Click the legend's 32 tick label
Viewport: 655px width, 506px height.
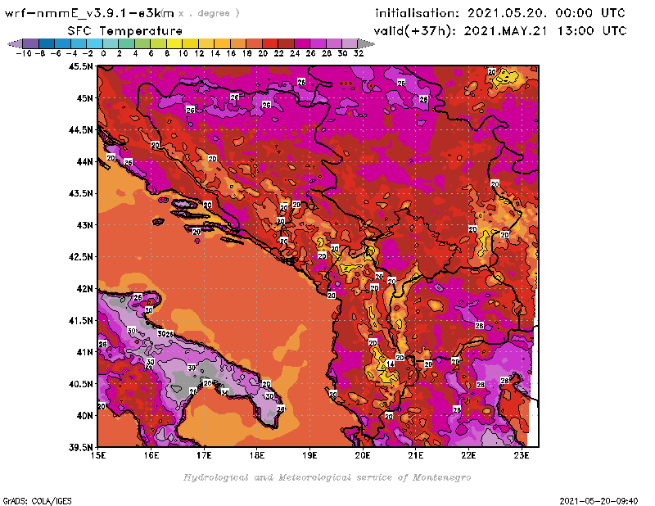(x=359, y=53)
